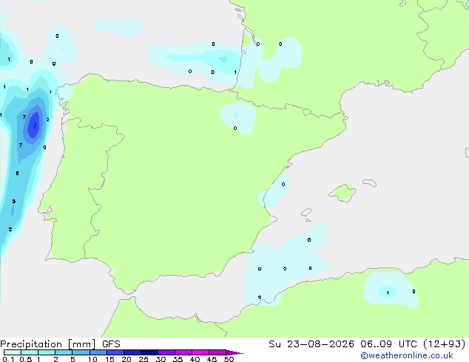469x362 pixels.
Task: Click the 25–30 mm dark navy legend box
Action: (149, 352)
